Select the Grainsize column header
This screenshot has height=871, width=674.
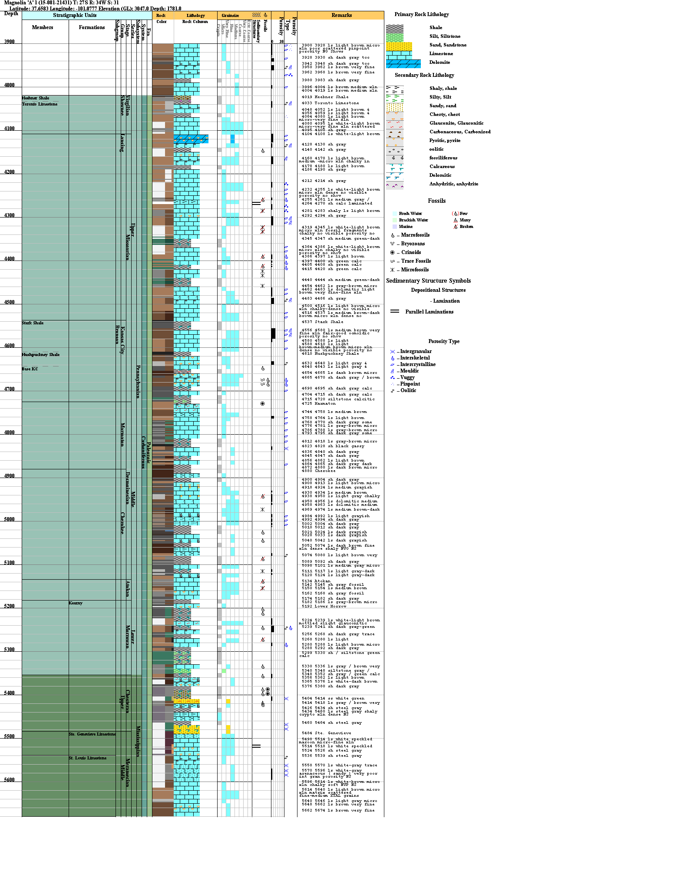point(230,16)
